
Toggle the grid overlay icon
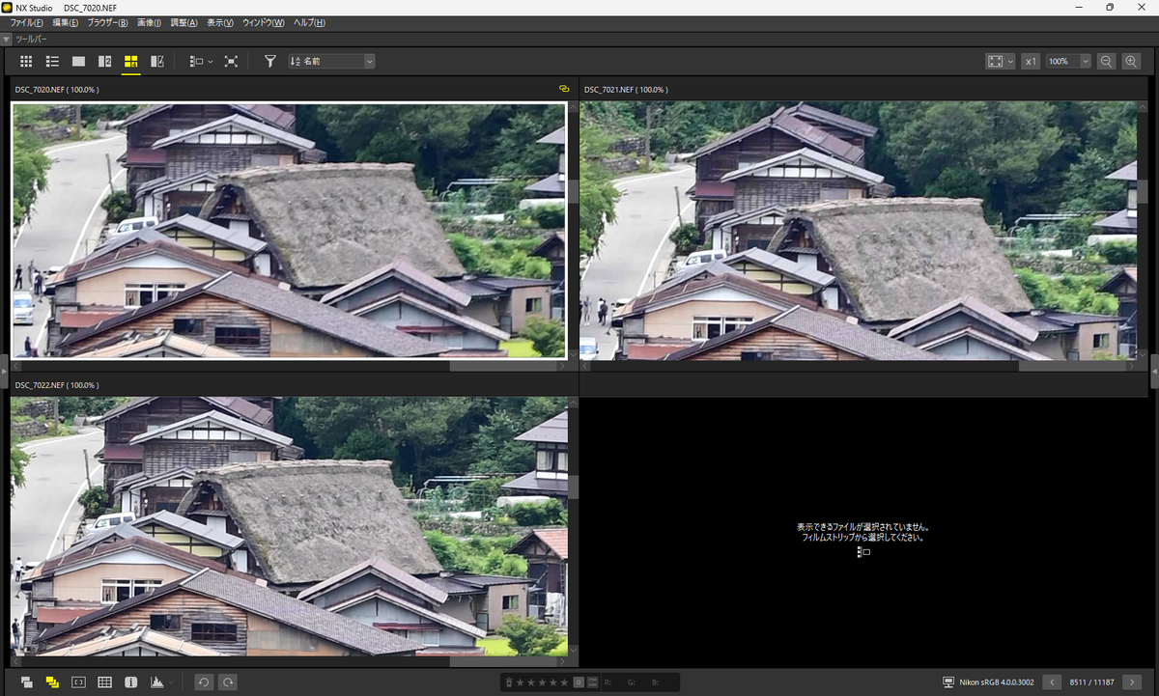[x=104, y=682]
